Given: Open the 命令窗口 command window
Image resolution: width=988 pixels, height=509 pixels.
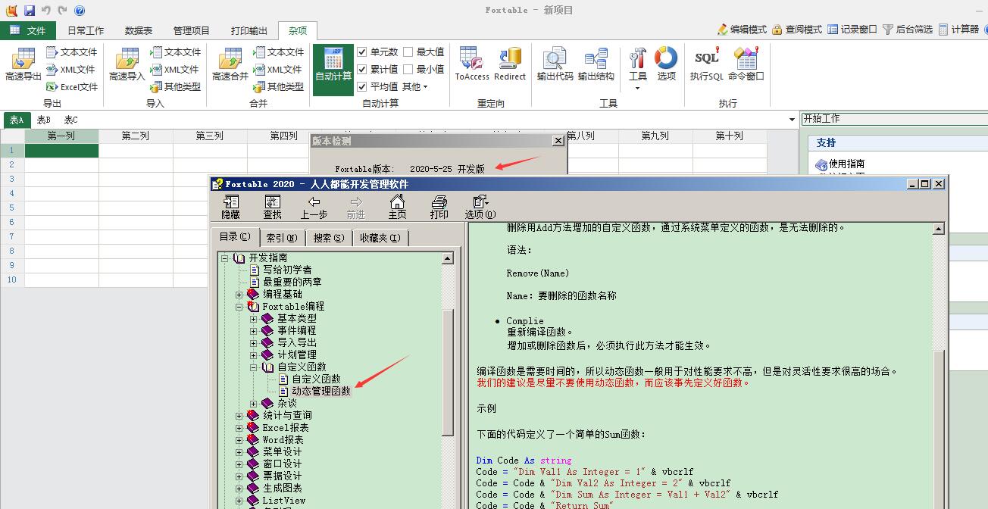Looking at the screenshot, I should tap(746, 65).
